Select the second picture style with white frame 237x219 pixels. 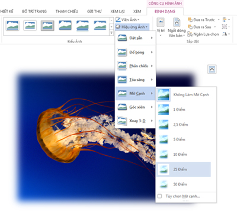[30, 25]
